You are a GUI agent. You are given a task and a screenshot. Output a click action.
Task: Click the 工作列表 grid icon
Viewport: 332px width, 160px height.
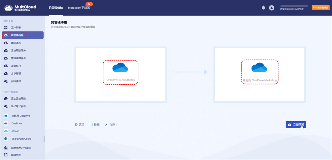coord(6,28)
